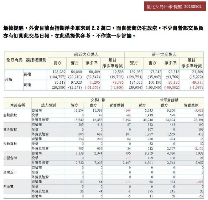
Task: Select the red value -57
Action: pos(201,196)
